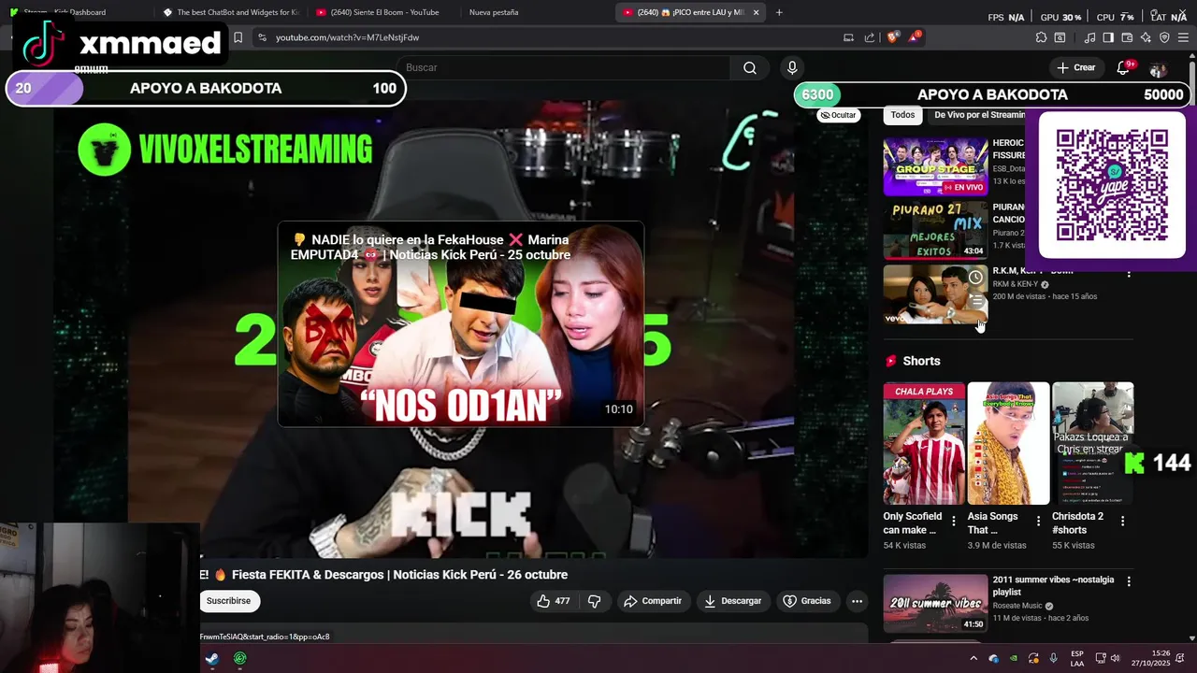Click the YouTube search magnifier button

(749, 67)
